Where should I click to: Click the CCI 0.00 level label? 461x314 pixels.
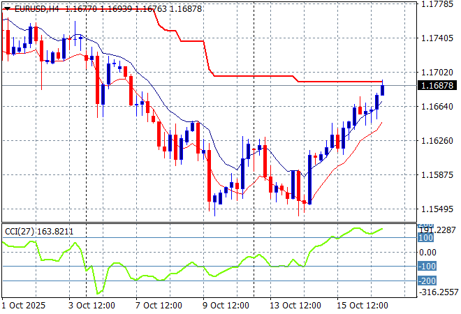427,253
